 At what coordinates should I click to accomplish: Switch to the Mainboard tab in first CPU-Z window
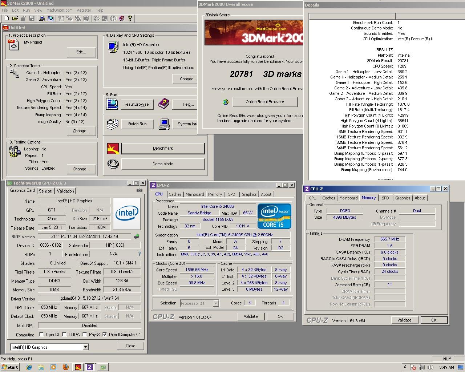click(195, 194)
